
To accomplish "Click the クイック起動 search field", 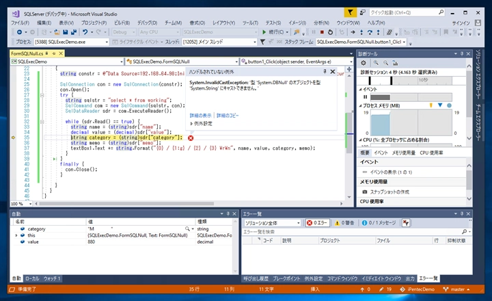I will [x=407, y=12].
